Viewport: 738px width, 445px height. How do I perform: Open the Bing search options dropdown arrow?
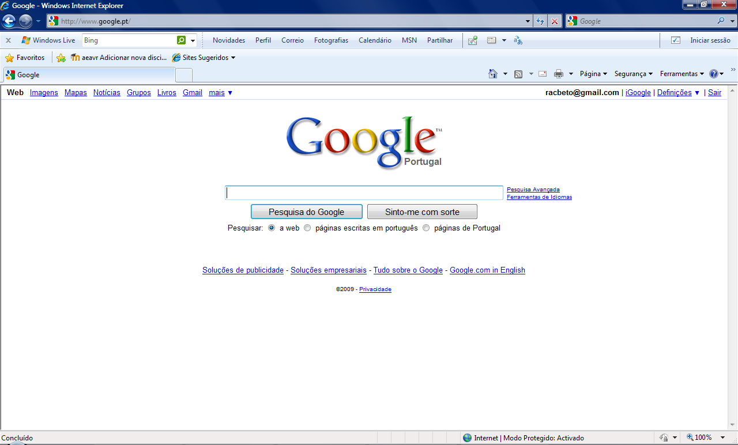(193, 40)
